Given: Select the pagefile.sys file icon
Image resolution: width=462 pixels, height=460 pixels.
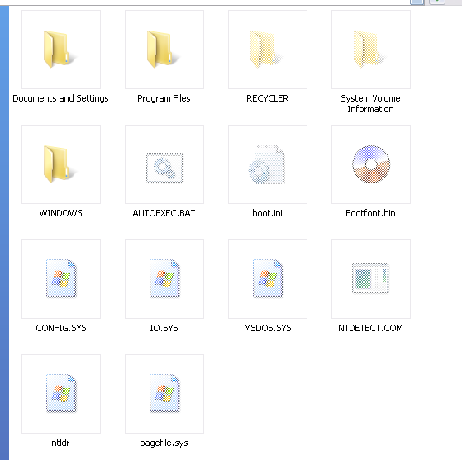Looking at the screenshot, I should [x=164, y=394].
